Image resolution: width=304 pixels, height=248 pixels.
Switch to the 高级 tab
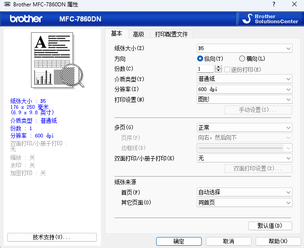[138, 34]
